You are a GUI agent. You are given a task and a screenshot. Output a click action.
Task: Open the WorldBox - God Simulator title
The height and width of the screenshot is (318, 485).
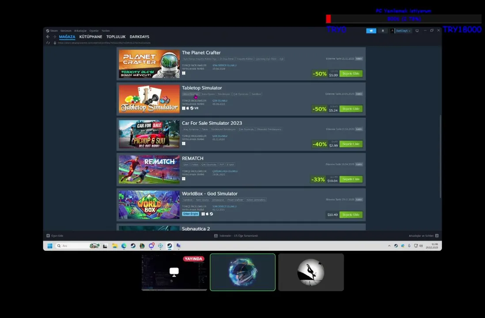(x=210, y=193)
